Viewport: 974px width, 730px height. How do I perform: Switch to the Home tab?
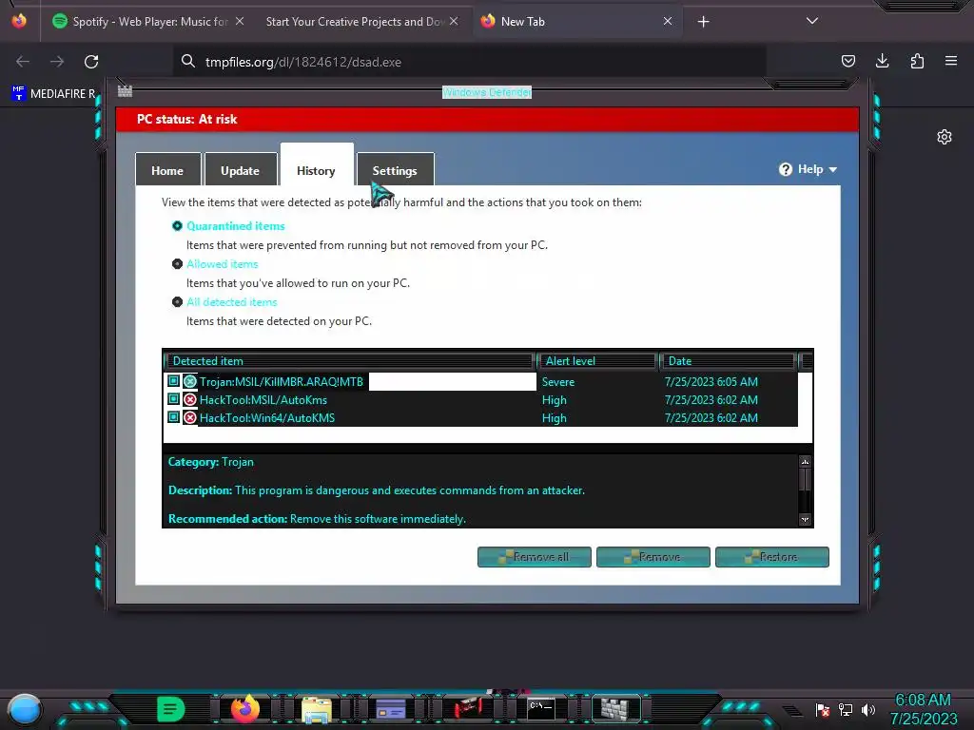point(167,170)
